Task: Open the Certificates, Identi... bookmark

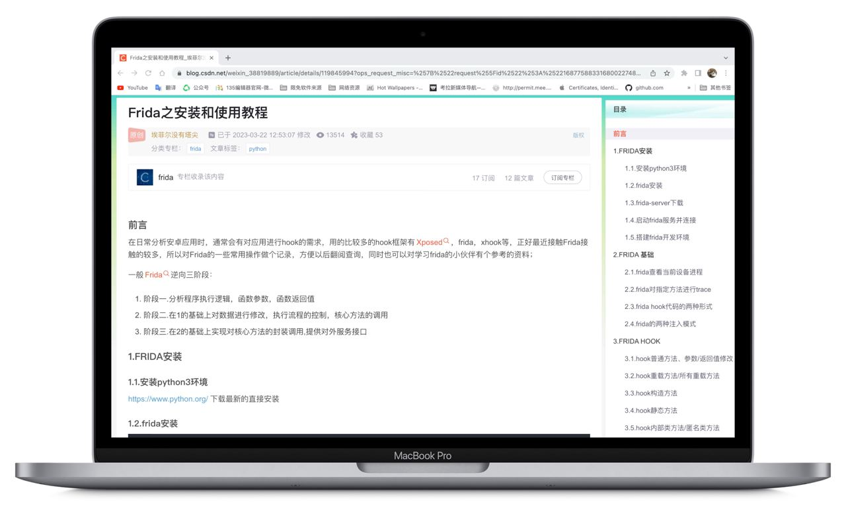Action: (x=588, y=87)
